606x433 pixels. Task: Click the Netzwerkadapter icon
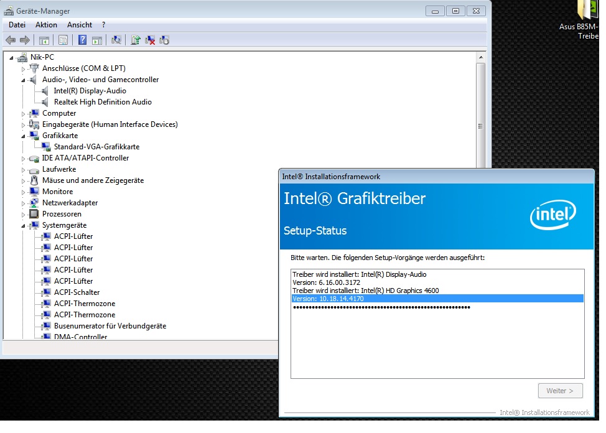[34, 203]
